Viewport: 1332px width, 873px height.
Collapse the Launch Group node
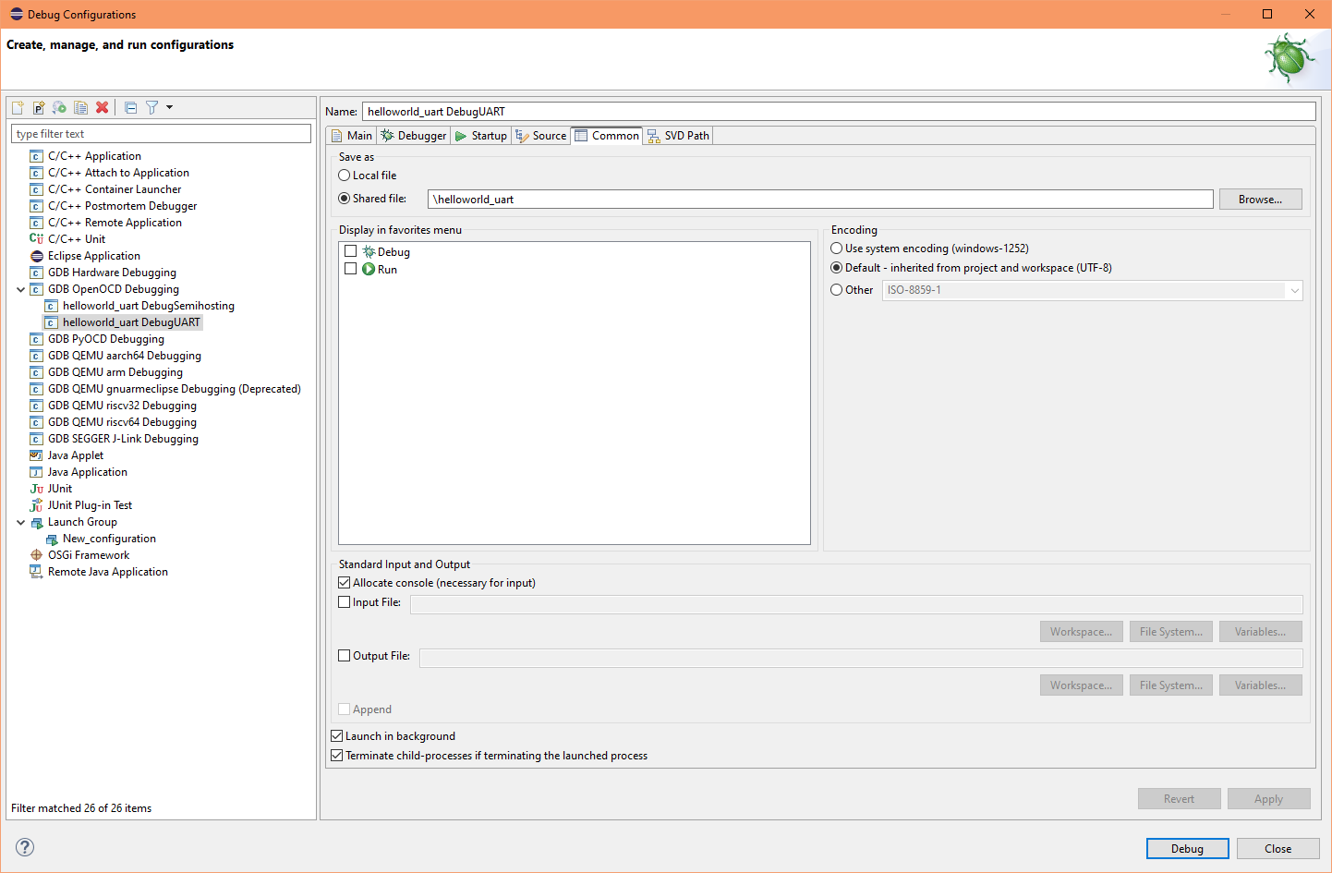20,522
